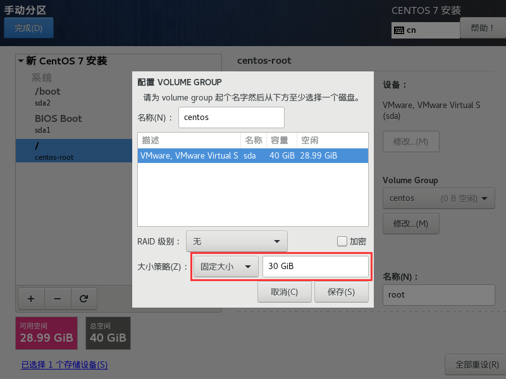Open the Volume Group centos dropdown

pyautogui.click(x=438, y=198)
